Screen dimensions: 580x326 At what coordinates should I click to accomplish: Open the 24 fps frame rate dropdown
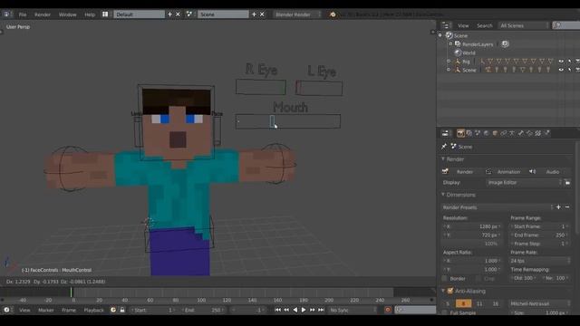pyautogui.click(x=540, y=261)
